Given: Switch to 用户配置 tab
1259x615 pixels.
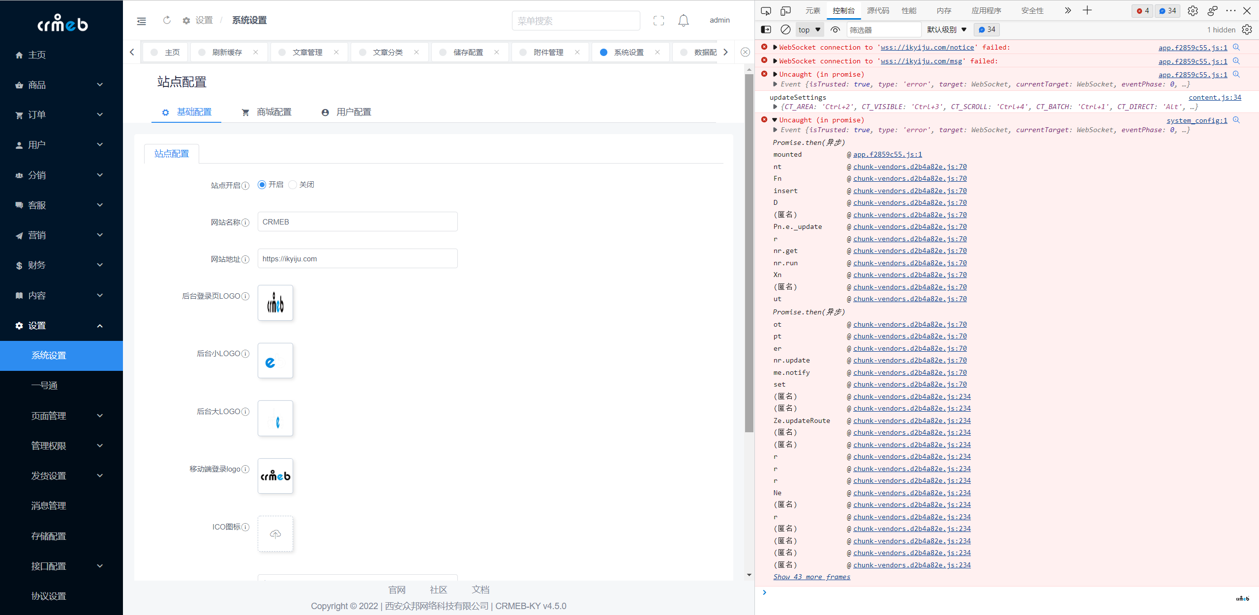Looking at the screenshot, I should pos(346,112).
